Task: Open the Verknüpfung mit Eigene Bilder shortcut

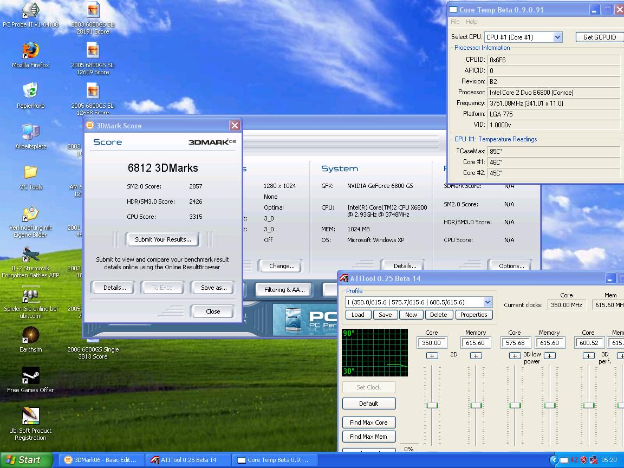Action: [30, 221]
